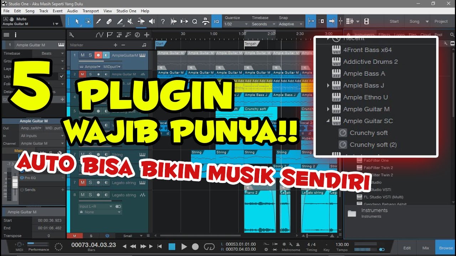Screen dimensions: 456x256
Task: Open the Project page
Action: (441, 21)
